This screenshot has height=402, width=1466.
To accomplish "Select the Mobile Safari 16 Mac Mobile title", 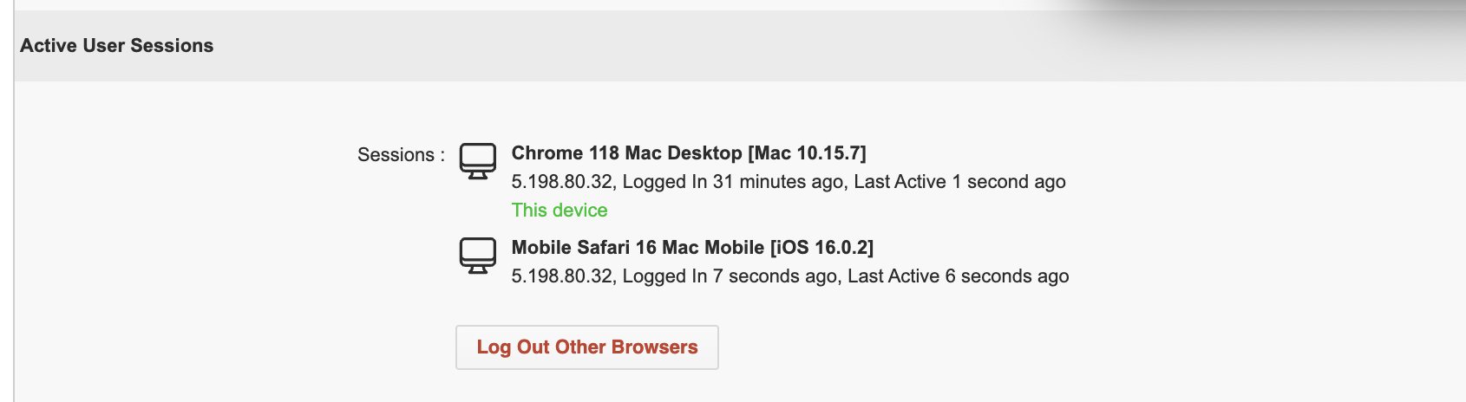I will coord(638,248).
